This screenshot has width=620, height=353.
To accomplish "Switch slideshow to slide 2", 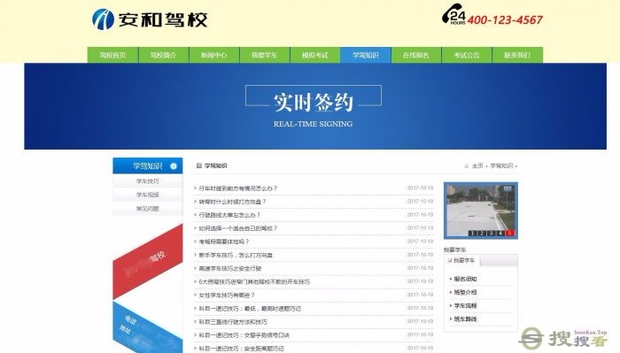I will pyautogui.click(x=482, y=234).
